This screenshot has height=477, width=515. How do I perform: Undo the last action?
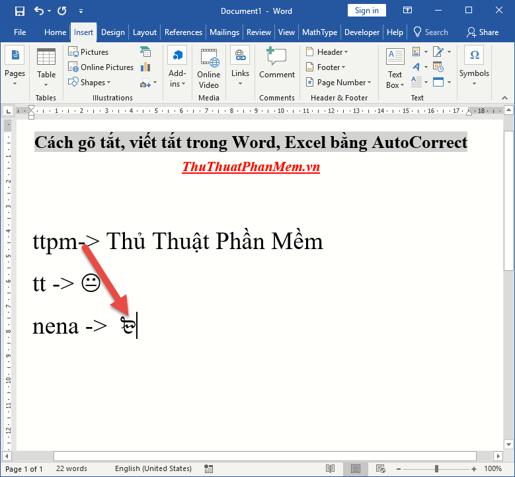[x=39, y=11]
